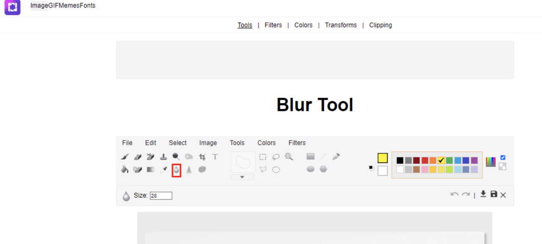542x244 pixels.
Task: Select the Paint Bucket fill tool
Action: 125,169
